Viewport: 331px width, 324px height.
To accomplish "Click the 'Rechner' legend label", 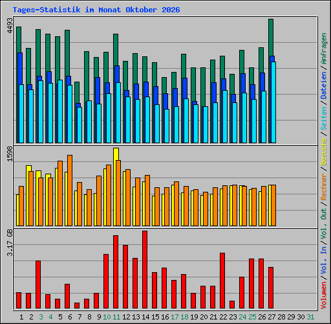I will tap(324, 187).
